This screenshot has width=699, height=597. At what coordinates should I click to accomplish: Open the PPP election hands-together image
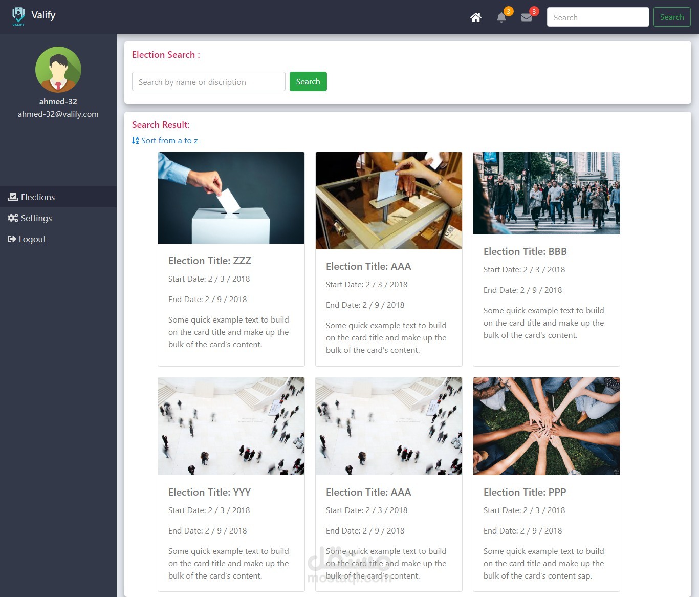[x=547, y=426]
